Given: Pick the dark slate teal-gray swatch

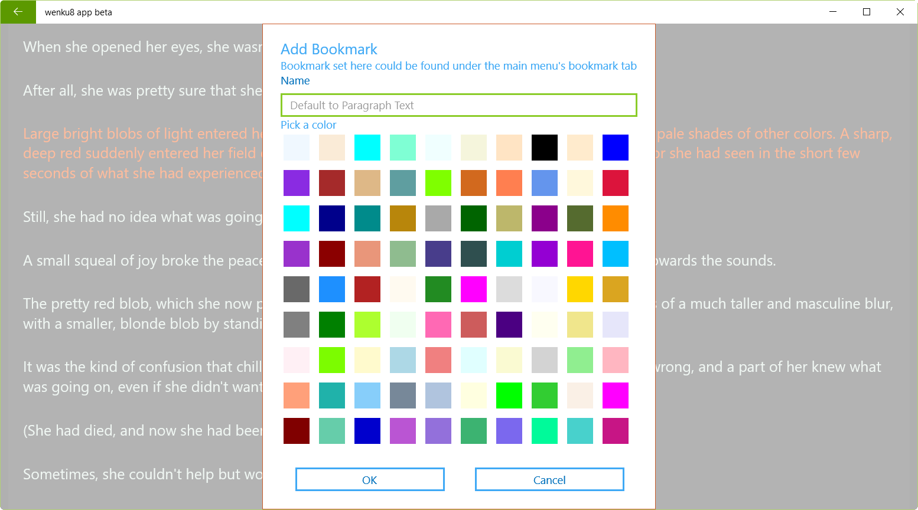Looking at the screenshot, I should (x=473, y=254).
